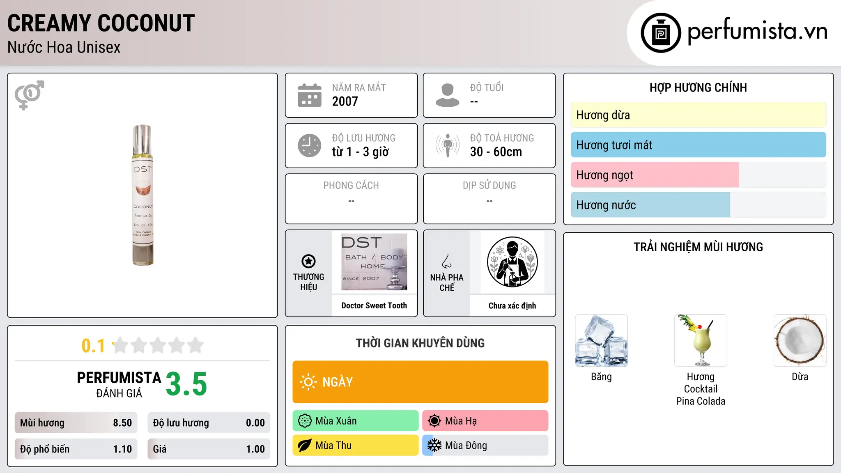Screen dimensions: 841x473
Task: Open the Doctor Sweet Tooth brand link
Action: pyautogui.click(x=374, y=305)
